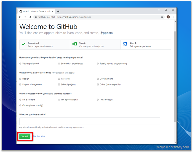Click Step 2 Choose your subscription
Screen dimensions: 193x153
coord(95,45)
